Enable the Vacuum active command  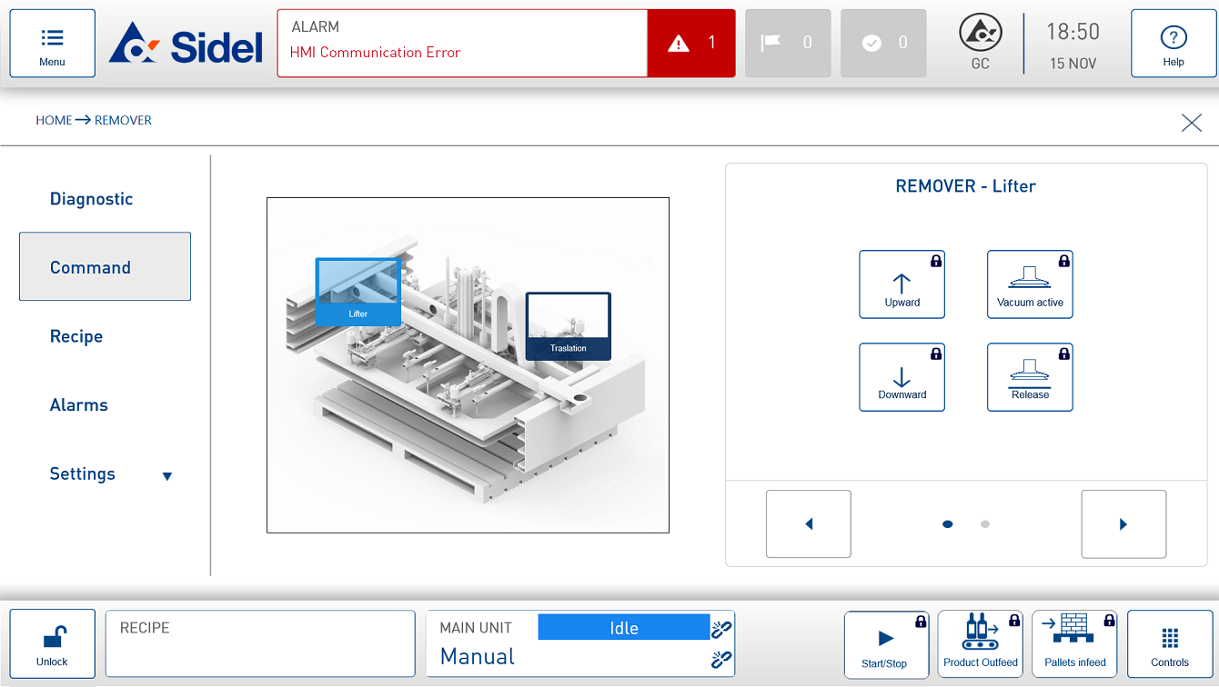[x=1030, y=284]
